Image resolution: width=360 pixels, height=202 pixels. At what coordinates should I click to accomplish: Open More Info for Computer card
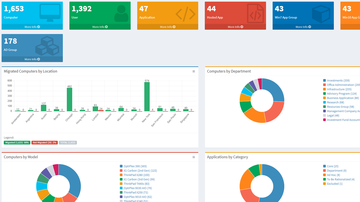[32, 27]
